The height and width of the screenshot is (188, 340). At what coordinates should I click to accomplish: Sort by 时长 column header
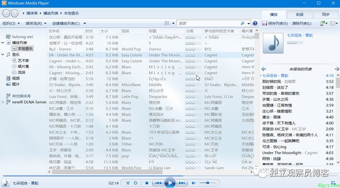[x=91, y=31]
